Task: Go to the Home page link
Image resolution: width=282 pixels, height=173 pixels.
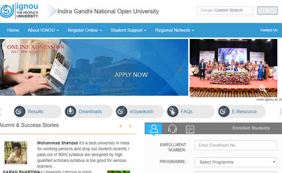Action: [x=13, y=30]
